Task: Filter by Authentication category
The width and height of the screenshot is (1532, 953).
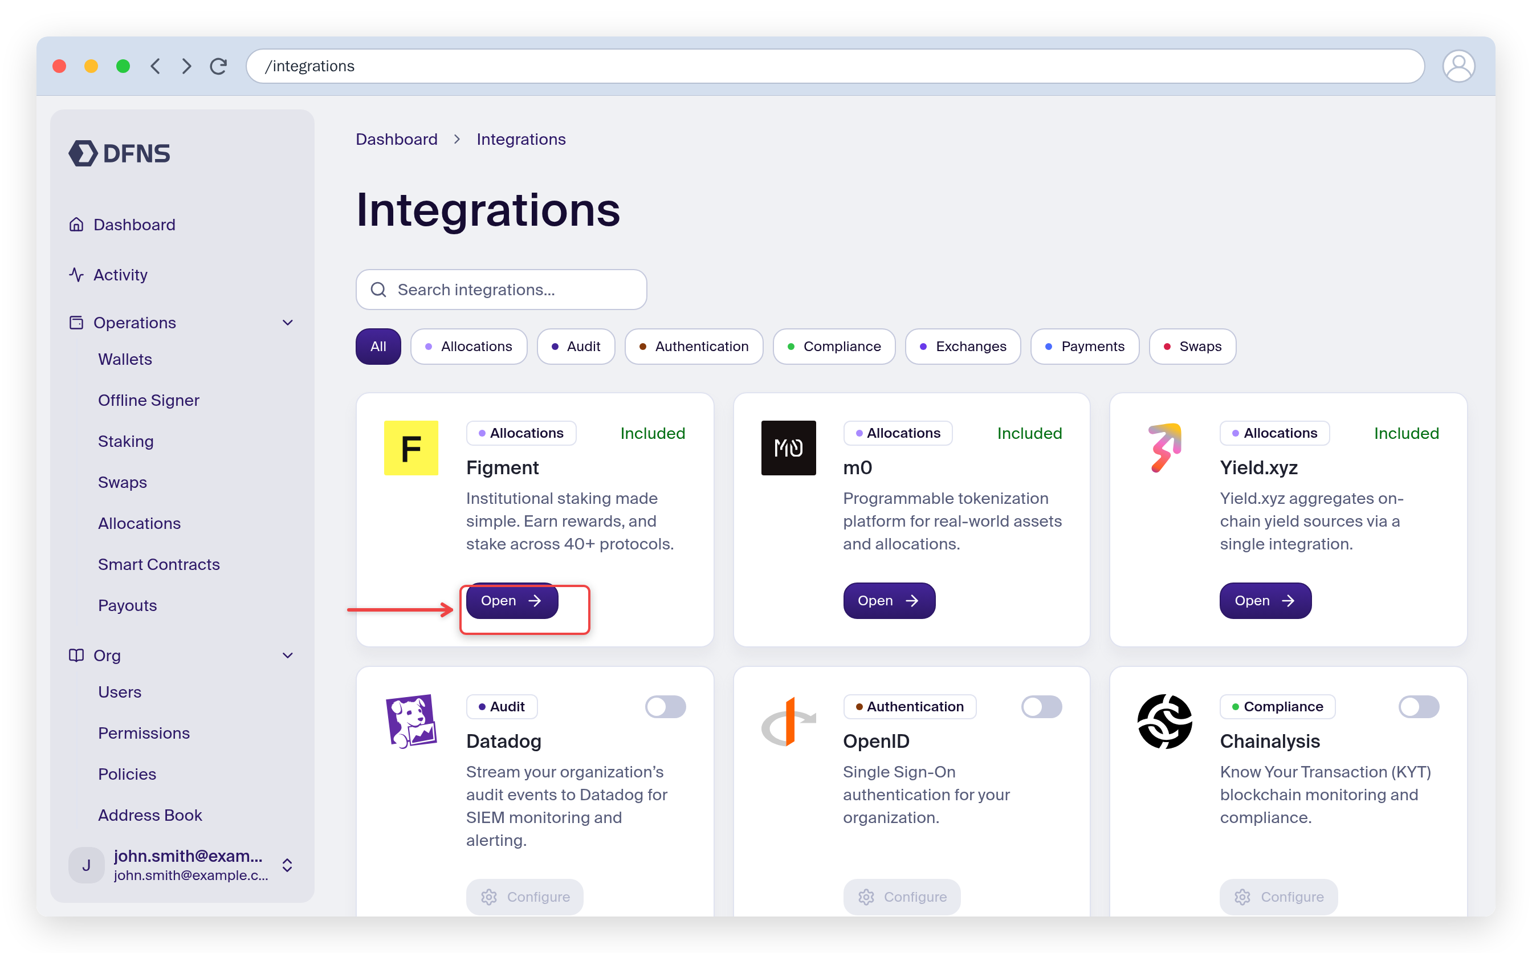Action: coord(693,346)
